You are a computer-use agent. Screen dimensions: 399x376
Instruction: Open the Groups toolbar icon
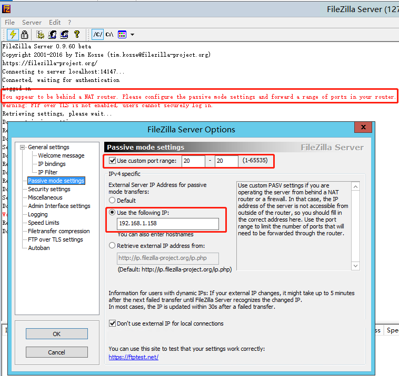click(64, 35)
